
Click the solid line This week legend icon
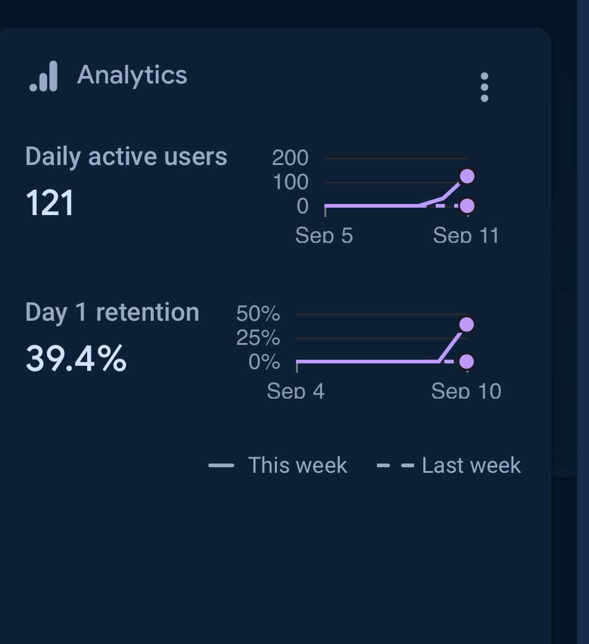pos(221,465)
